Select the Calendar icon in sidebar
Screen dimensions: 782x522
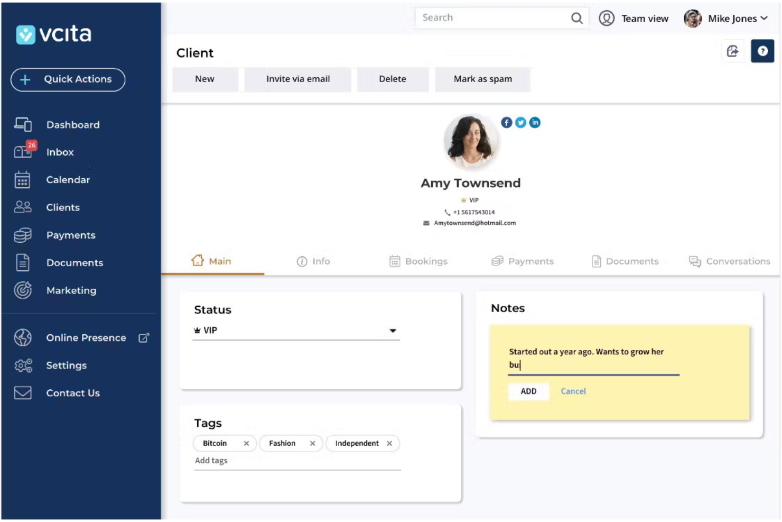click(23, 180)
